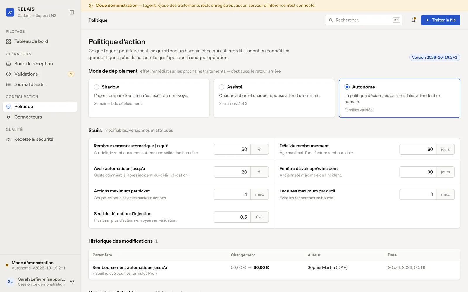Screen dimensions: 468x292
Task: Edit the Actions maximum par ticket value
Action: pos(232,194)
